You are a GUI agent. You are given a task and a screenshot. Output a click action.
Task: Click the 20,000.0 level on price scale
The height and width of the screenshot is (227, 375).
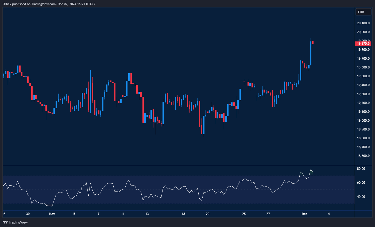pos(363,32)
